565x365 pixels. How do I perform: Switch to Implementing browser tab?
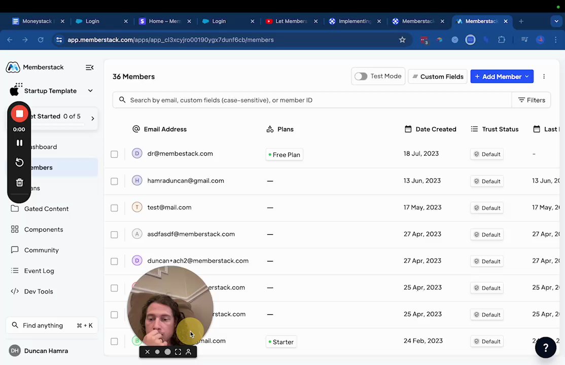click(x=355, y=21)
